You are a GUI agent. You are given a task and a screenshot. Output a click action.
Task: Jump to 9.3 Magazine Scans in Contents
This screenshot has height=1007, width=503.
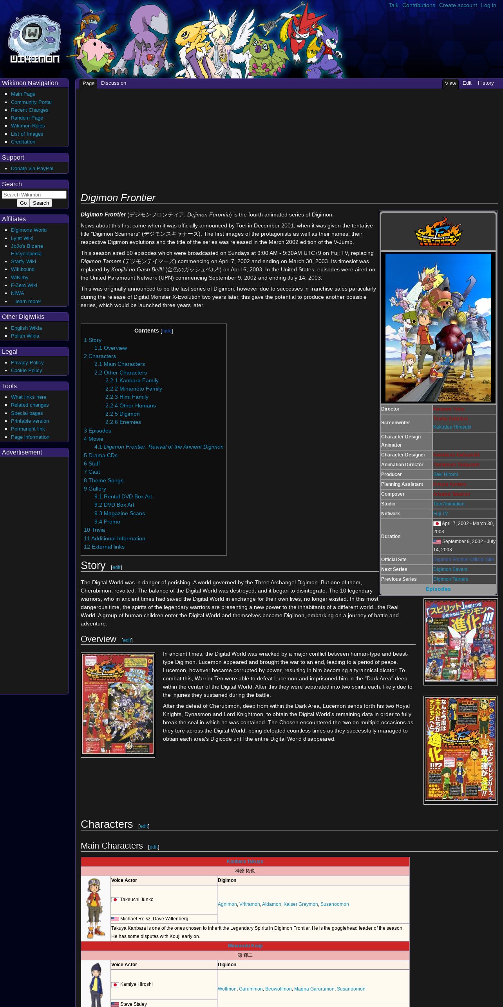[x=119, y=514]
